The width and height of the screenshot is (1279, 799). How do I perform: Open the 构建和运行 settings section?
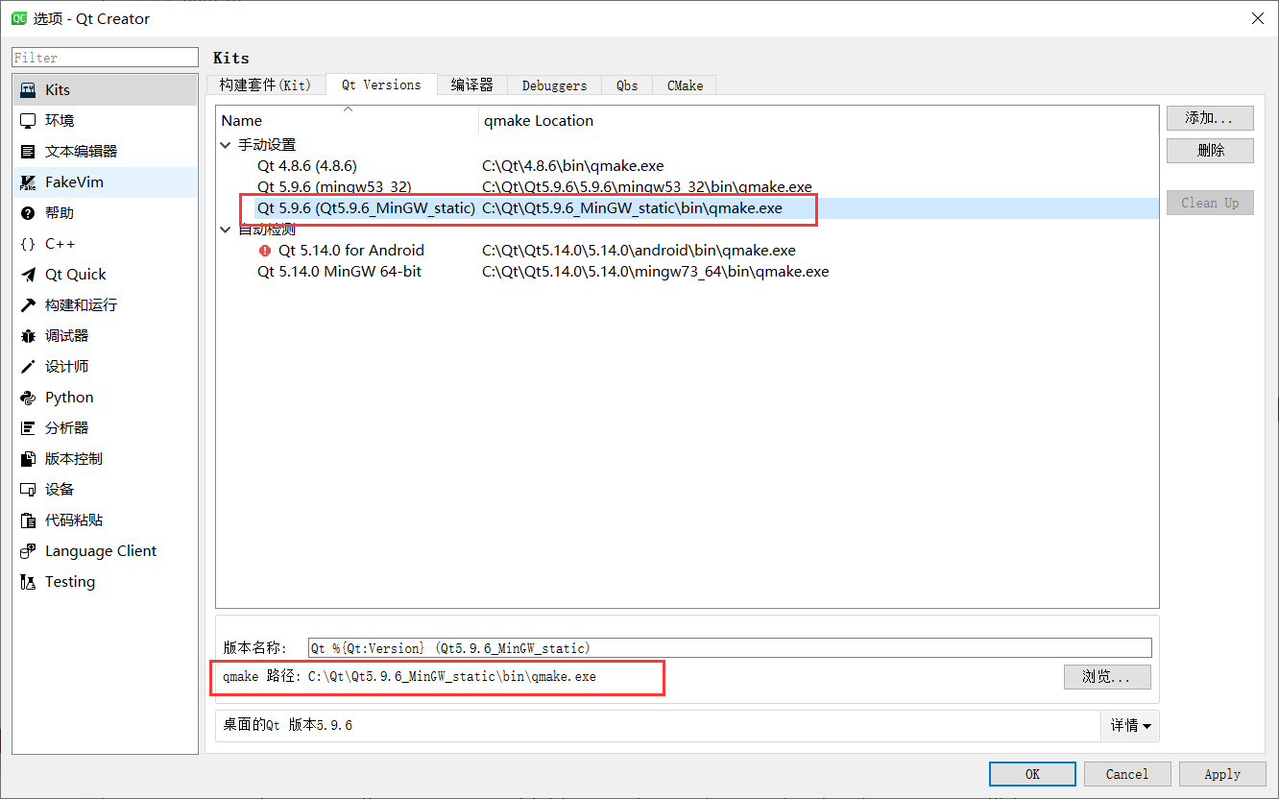pyautogui.click(x=82, y=304)
